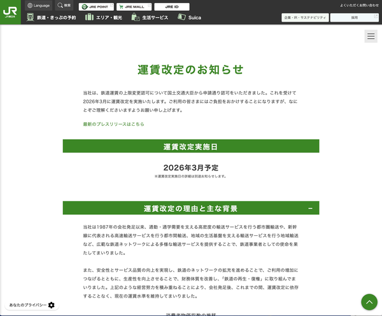Screen dimensions: 382x316
Task: Click external-link icon on 採用 button
Action: click(x=376, y=16)
